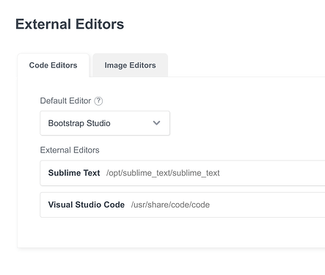
Task: Select the Visual Studio Code editor entry
Action: 183,205
